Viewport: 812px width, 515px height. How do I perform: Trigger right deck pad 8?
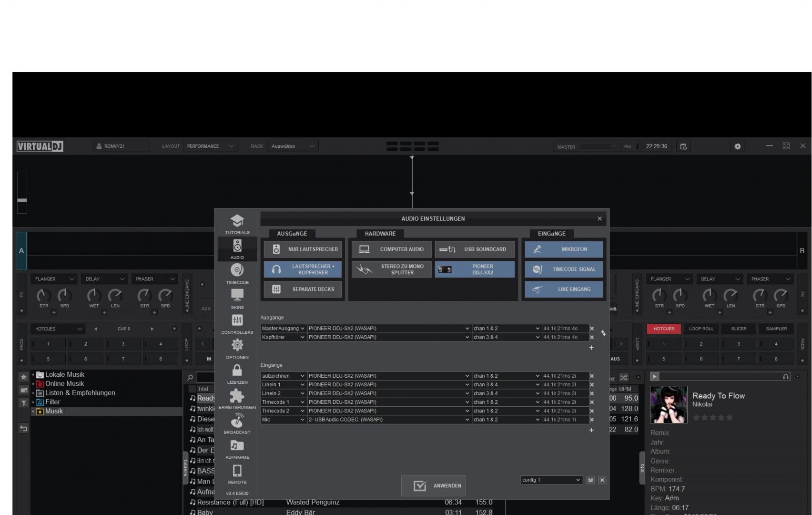pyautogui.click(x=776, y=359)
